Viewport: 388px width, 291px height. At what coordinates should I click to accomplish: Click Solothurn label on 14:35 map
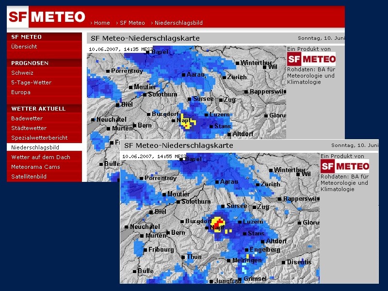(x=162, y=94)
